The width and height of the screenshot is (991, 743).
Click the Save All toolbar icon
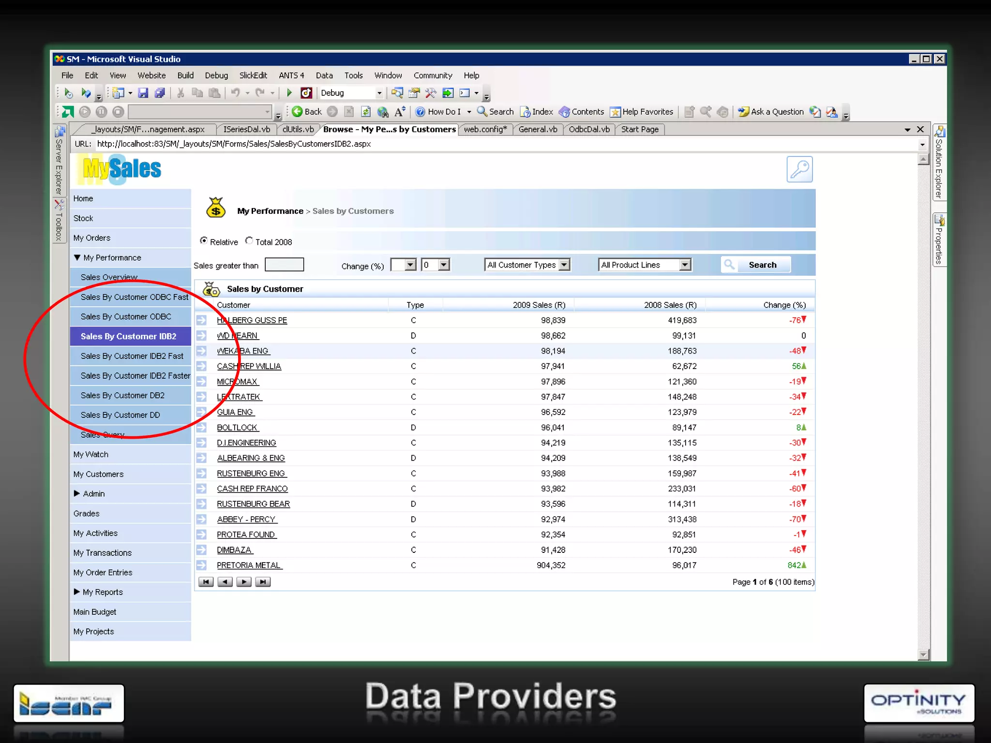click(x=160, y=93)
